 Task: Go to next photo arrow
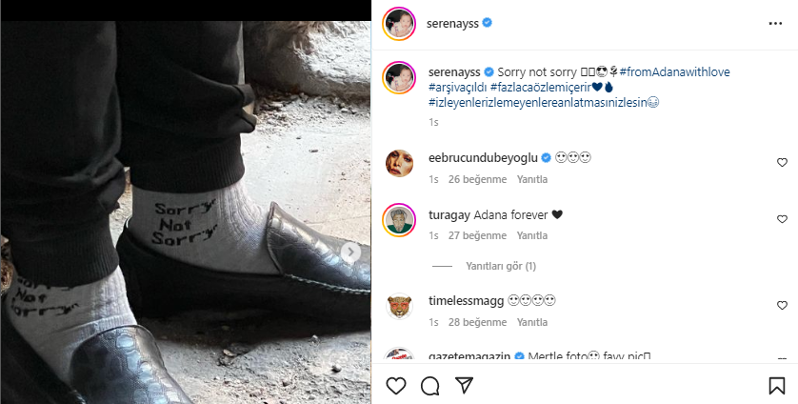click(x=351, y=252)
